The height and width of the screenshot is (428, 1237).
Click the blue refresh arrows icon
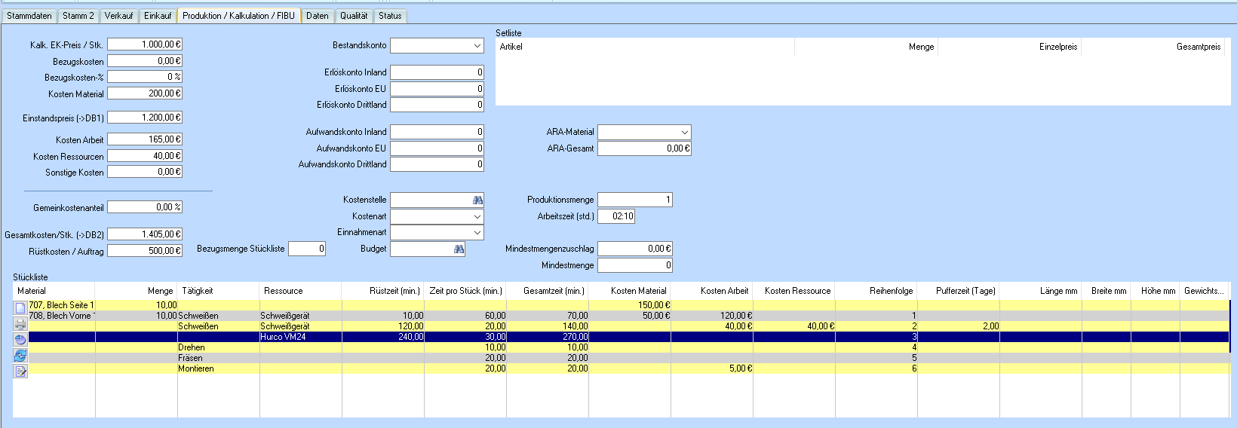pyautogui.click(x=20, y=355)
